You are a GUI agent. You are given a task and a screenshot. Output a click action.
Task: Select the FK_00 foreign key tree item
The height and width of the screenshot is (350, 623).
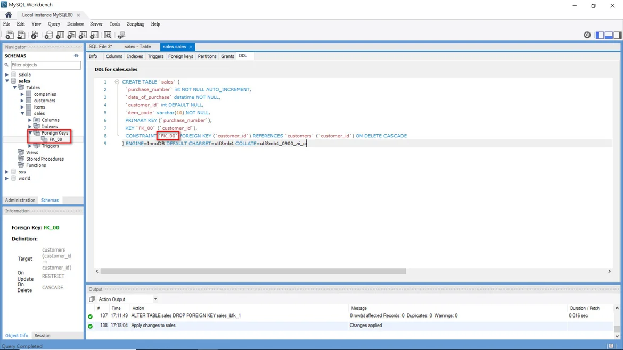(55, 139)
